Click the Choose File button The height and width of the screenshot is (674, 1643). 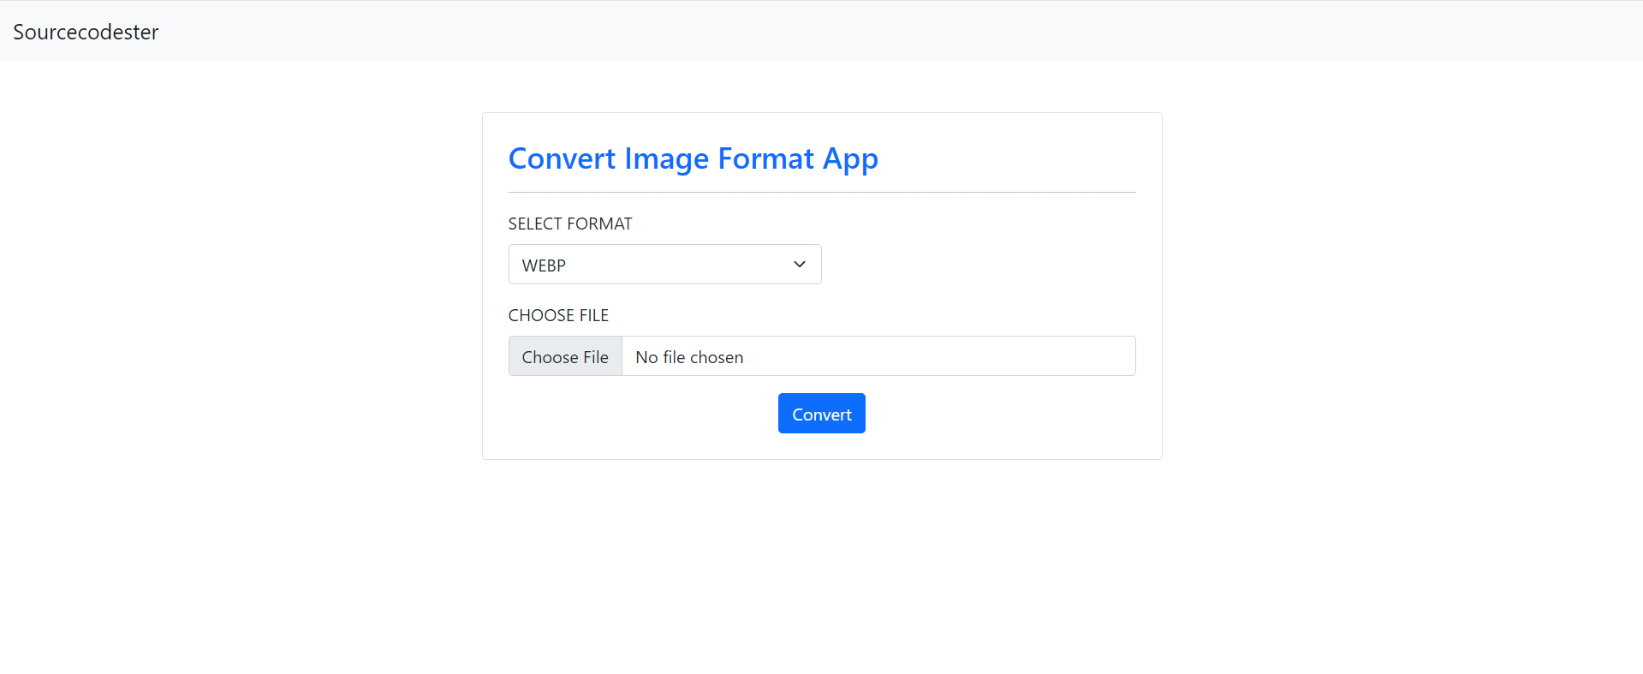(x=565, y=356)
